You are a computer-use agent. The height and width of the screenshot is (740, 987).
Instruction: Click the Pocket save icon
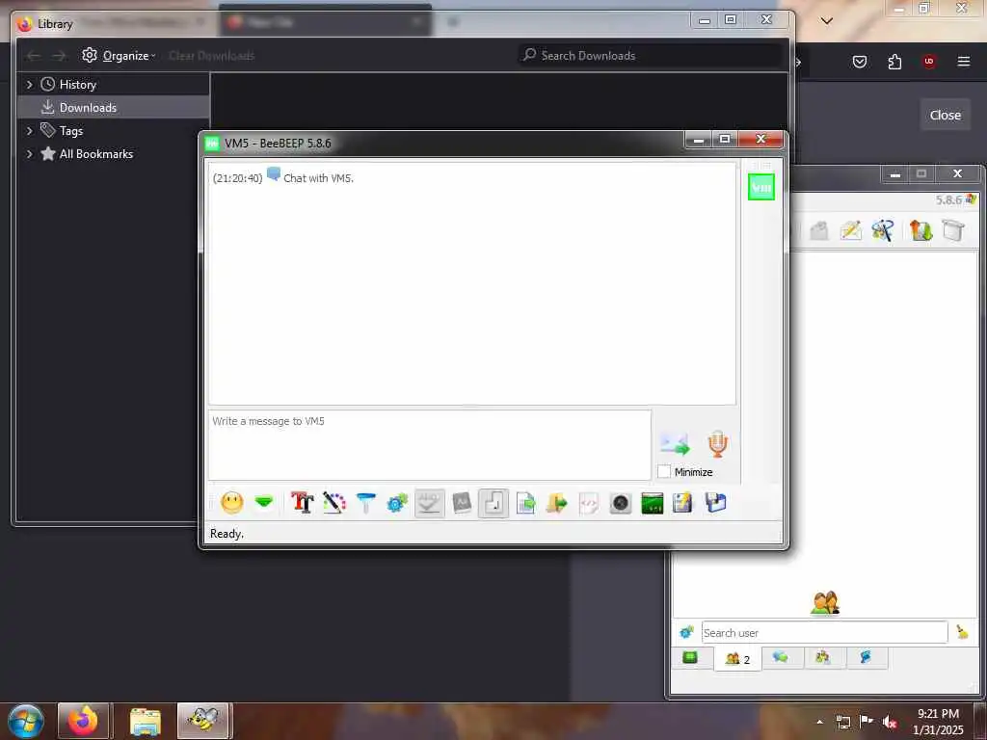[859, 61]
